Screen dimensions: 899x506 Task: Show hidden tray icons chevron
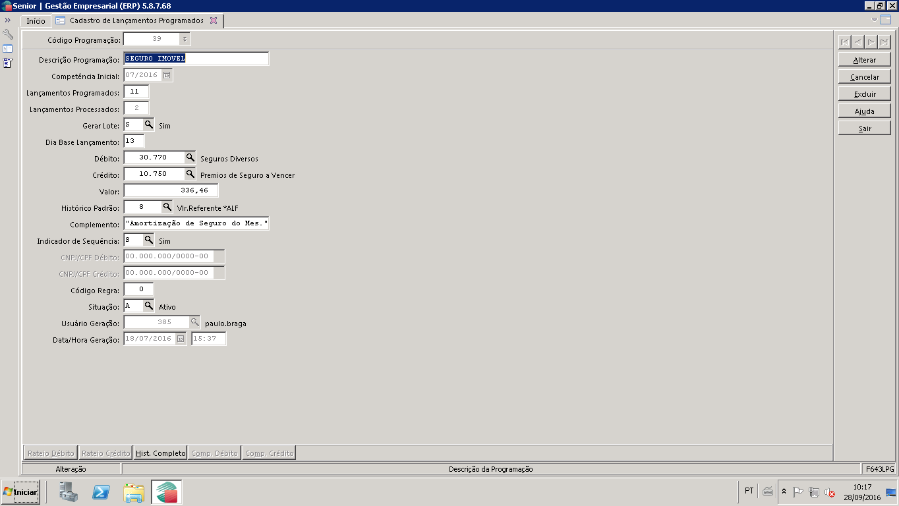[x=784, y=492]
